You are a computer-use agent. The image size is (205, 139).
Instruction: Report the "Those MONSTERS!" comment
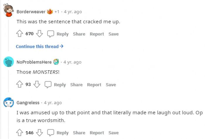pos(94,85)
